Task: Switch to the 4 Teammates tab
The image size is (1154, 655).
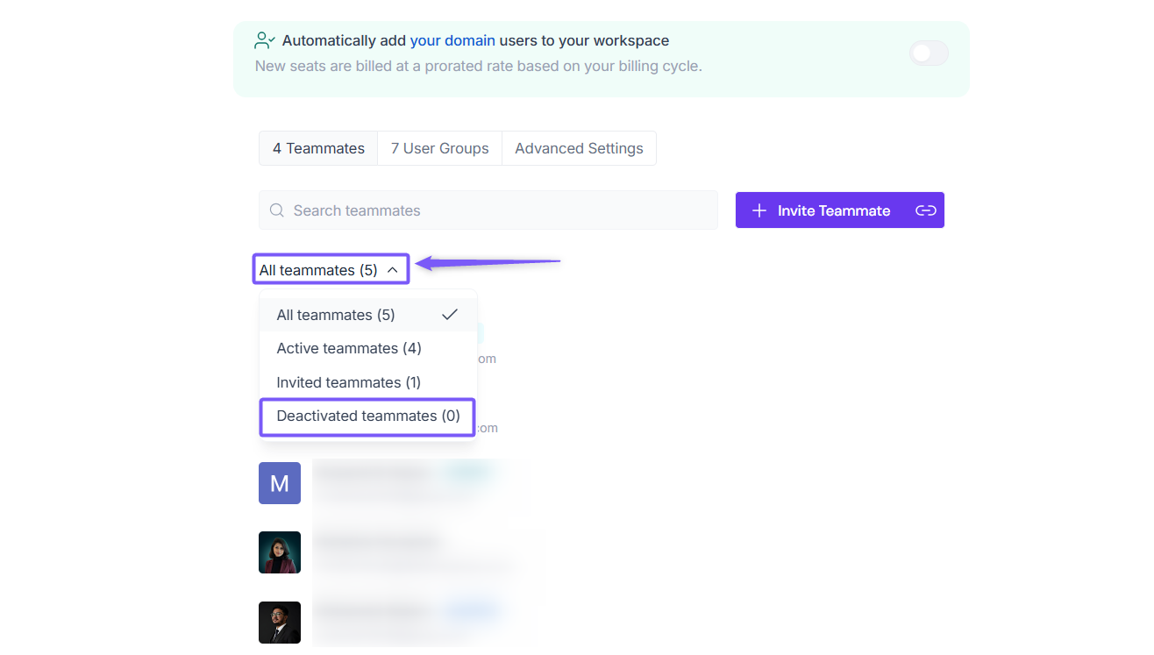Action: click(318, 148)
